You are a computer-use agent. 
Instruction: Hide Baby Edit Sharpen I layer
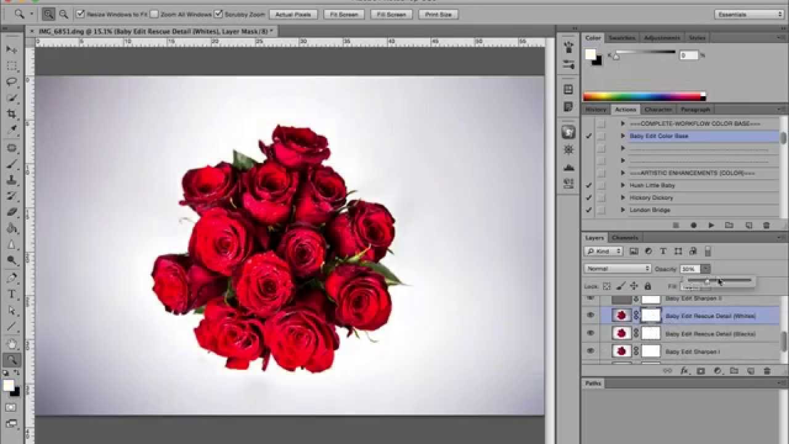[591, 351]
